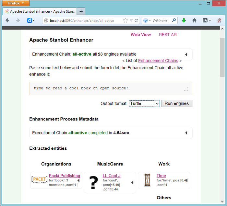
Task: Click the textarea resize grip
Action: tap(186, 89)
